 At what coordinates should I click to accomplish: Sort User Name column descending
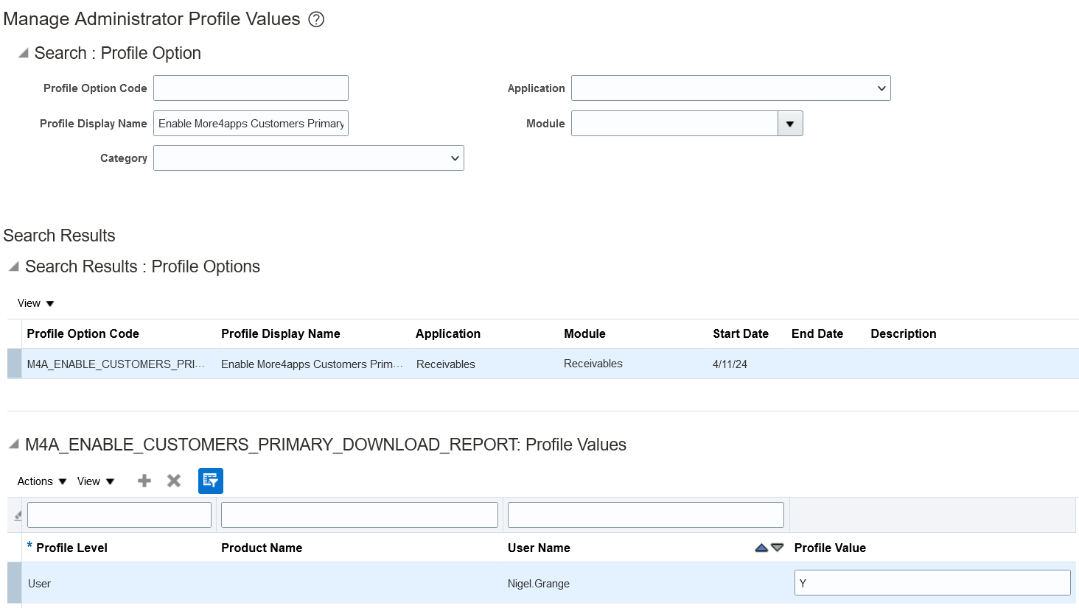[x=777, y=548]
